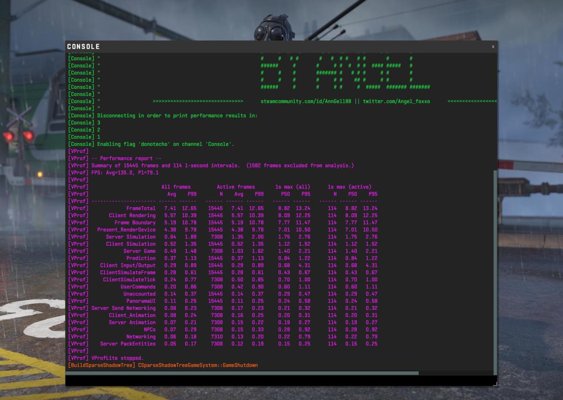Image resolution: width=563 pixels, height=400 pixels.
Task: Click the 'Client Simulation' row label
Action: point(131,244)
